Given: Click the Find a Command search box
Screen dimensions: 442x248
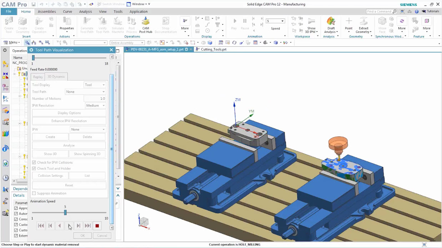Looking at the screenshot, I should coord(382,11).
